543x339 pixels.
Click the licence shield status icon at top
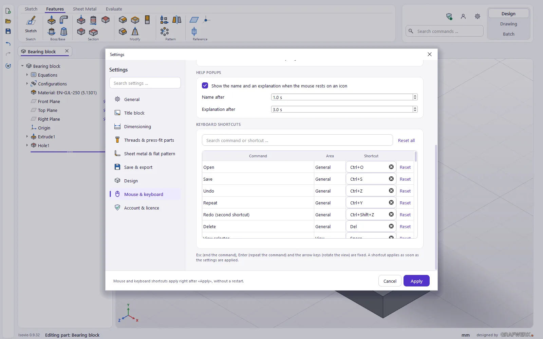(449, 16)
